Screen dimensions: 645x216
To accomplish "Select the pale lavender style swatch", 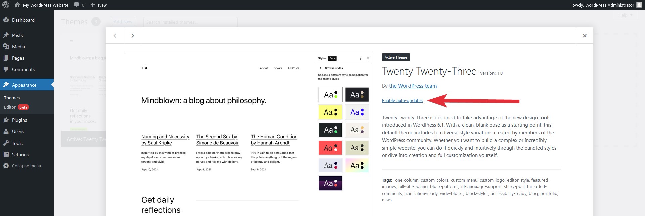I will click(x=330, y=166).
